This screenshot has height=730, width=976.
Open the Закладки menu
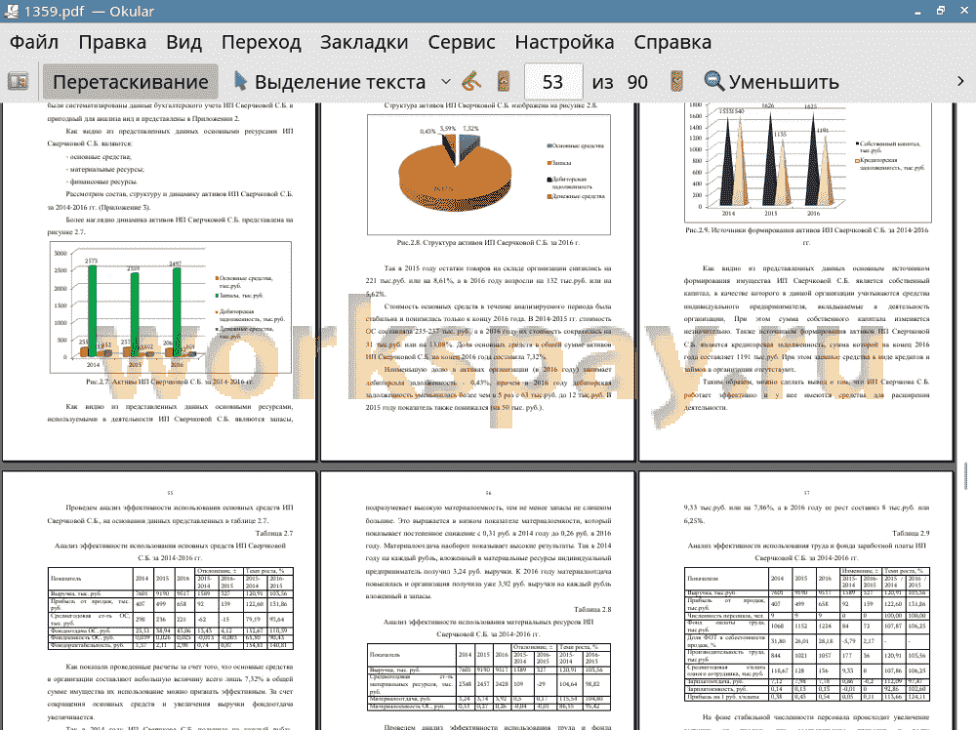click(x=364, y=42)
